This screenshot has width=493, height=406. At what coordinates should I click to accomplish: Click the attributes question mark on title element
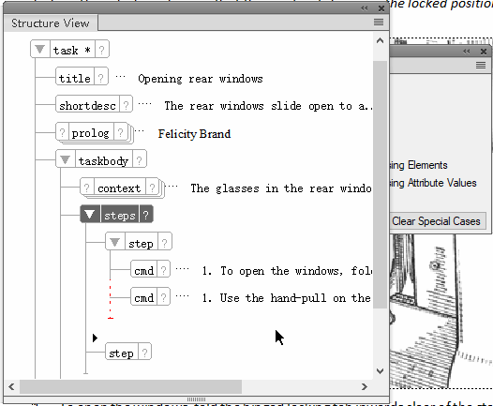(100, 78)
